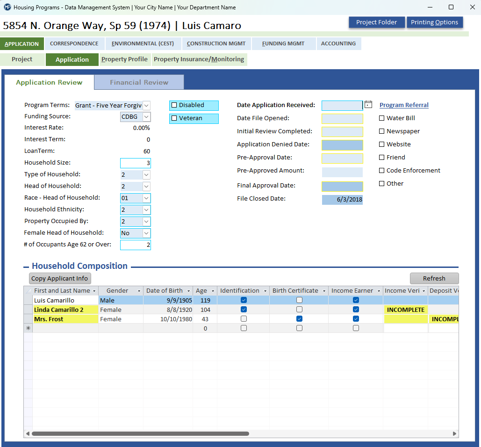
Task: Open the Gender column filter arrow
Action: pyautogui.click(x=139, y=291)
